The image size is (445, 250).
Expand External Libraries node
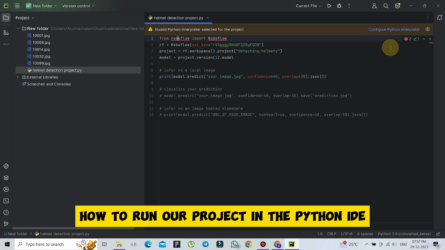click(x=17, y=77)
